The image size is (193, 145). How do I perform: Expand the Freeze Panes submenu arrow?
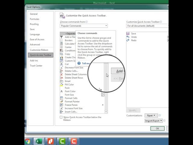(103, 105)
